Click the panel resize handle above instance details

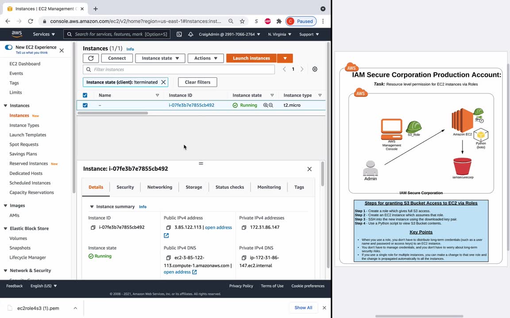201,163
